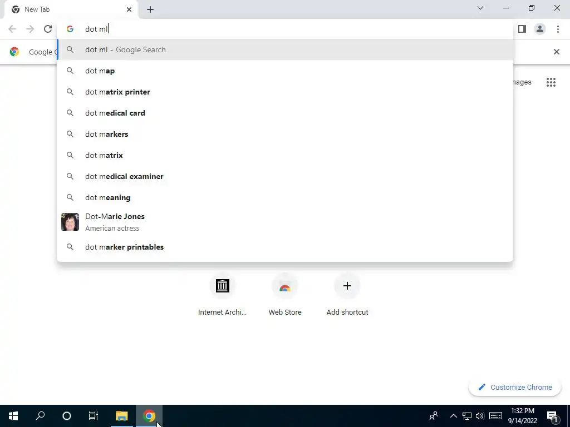570x427 pixels.
Task: Open a new tab with the plus button
Action: [x=150, y=9]
